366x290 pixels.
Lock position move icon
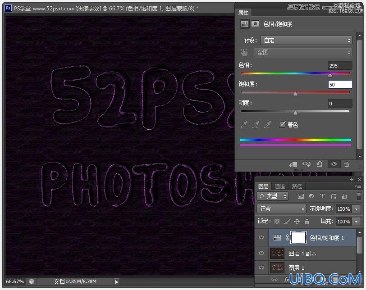[x=297, y=221]
